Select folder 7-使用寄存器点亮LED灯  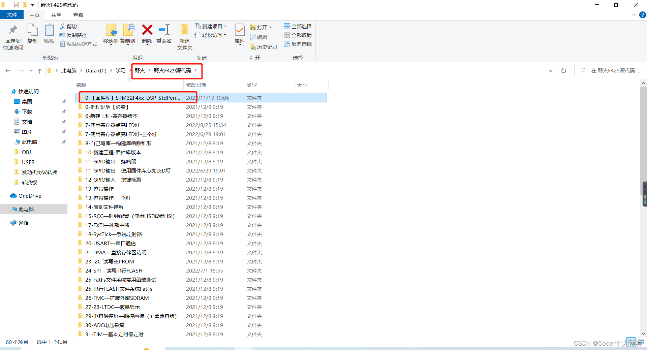[201, 125]
